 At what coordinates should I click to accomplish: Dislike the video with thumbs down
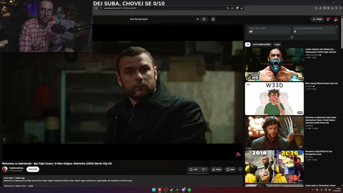coord(204,169)
